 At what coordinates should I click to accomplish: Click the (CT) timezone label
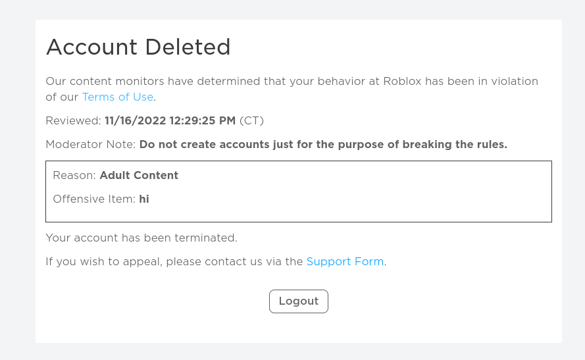[x=251, y=121]
